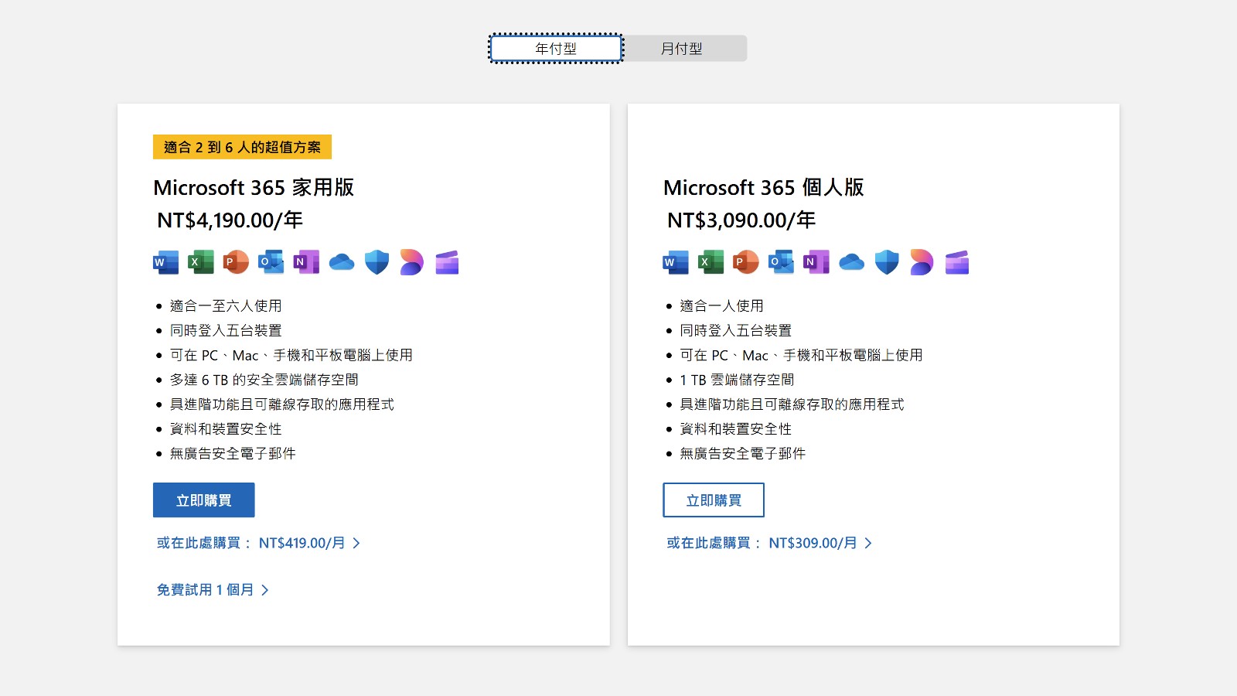
Task: Click 無廣告安全電子郵件 in 家用版 card
Action: point(233,454)
